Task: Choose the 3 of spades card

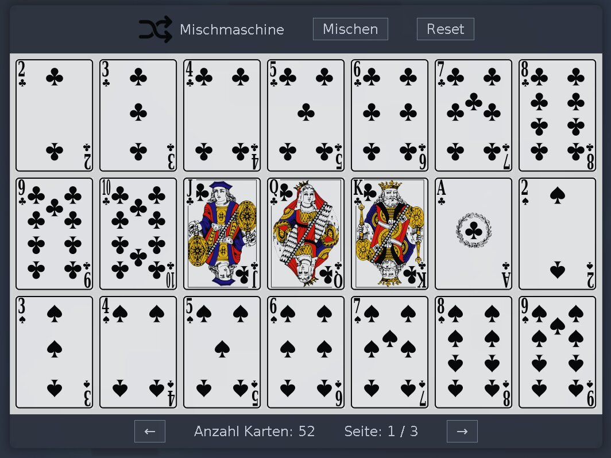Action: [x=54, y=352]
